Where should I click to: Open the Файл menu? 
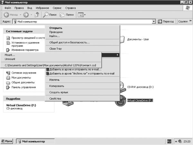tap(8, 8)
